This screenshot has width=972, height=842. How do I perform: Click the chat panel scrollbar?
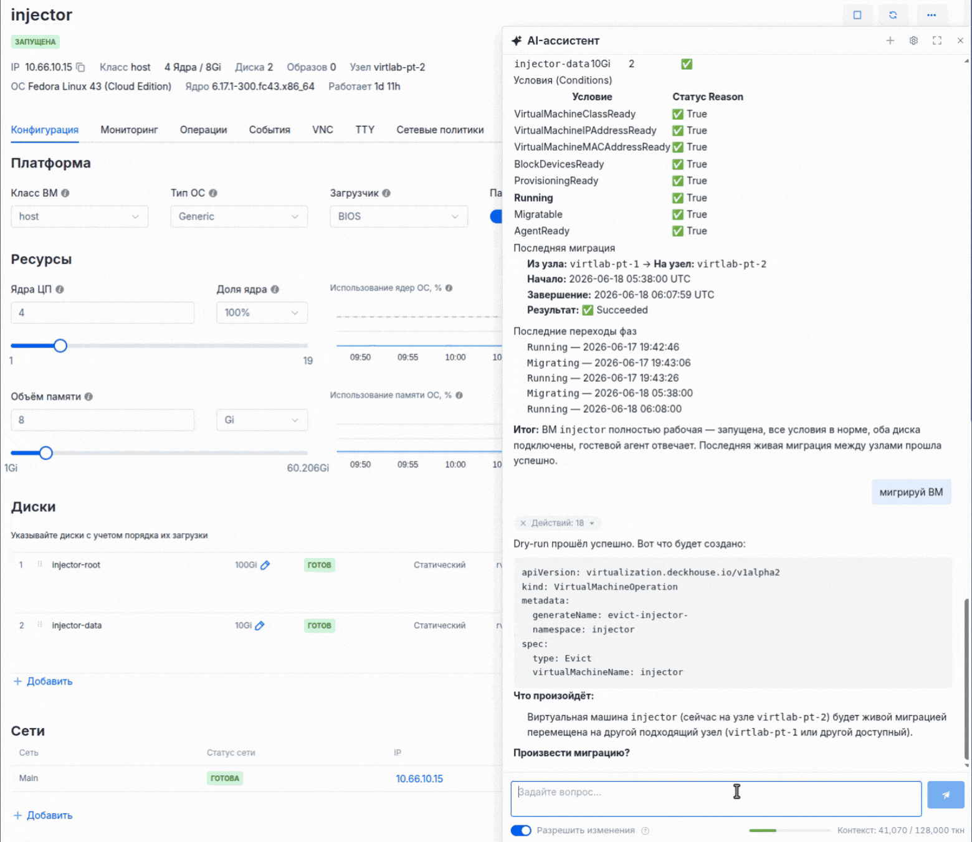[x=967, y=680]
